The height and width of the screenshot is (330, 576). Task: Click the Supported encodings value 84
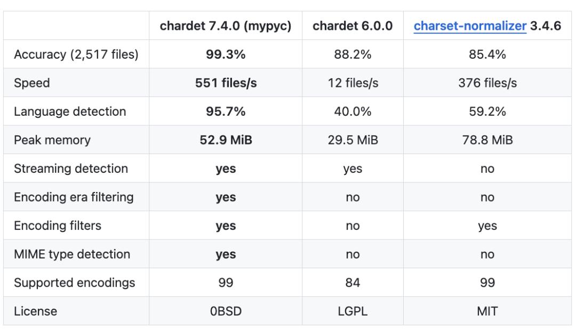point(353,283)
